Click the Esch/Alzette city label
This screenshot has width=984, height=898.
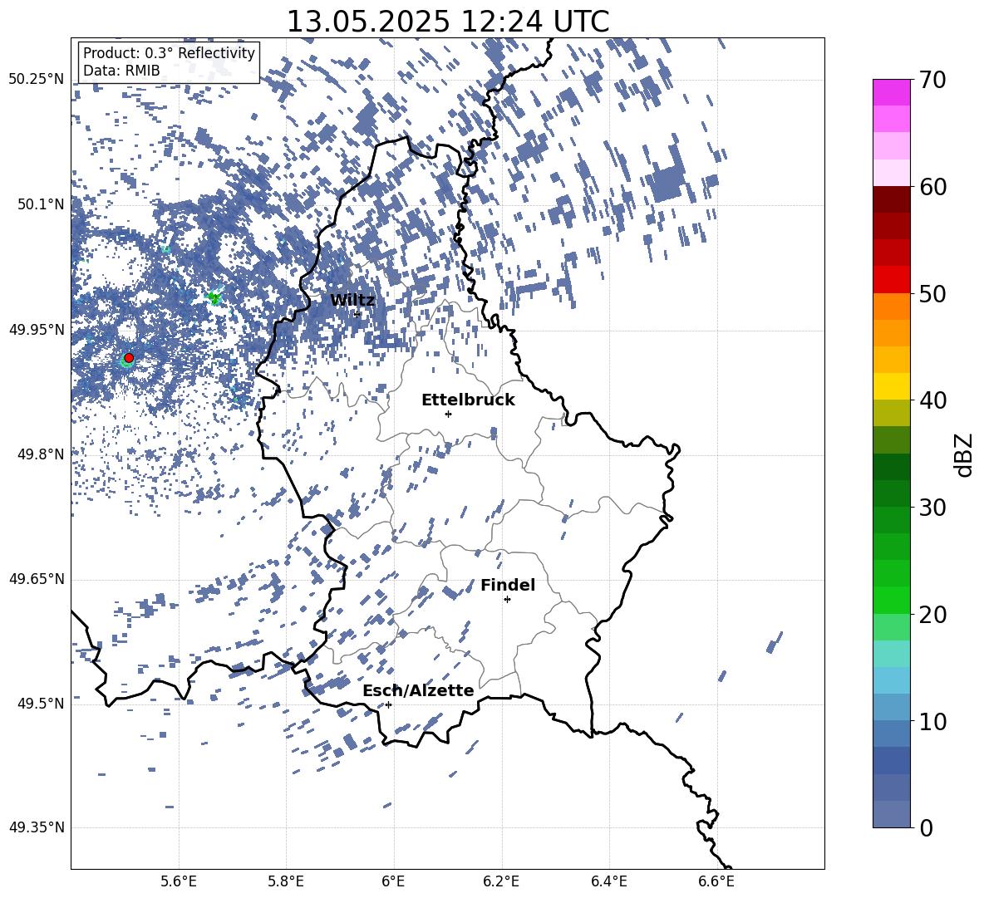click(x=418, y=691)
